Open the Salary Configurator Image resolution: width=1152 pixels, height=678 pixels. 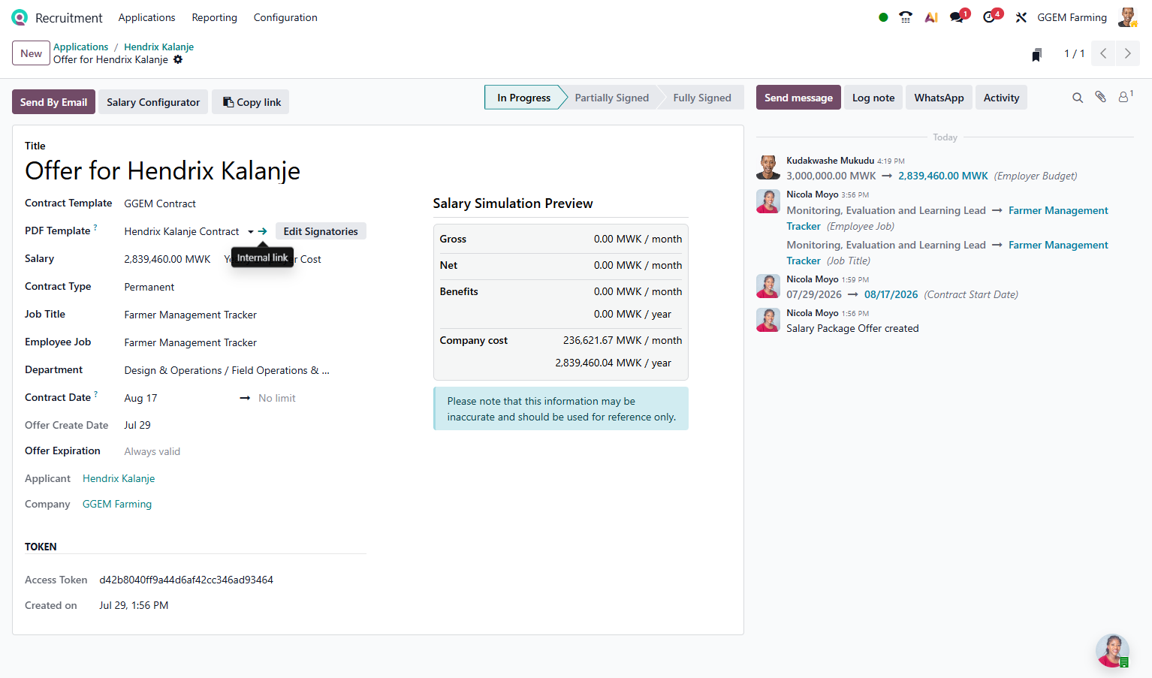point(153,102)
